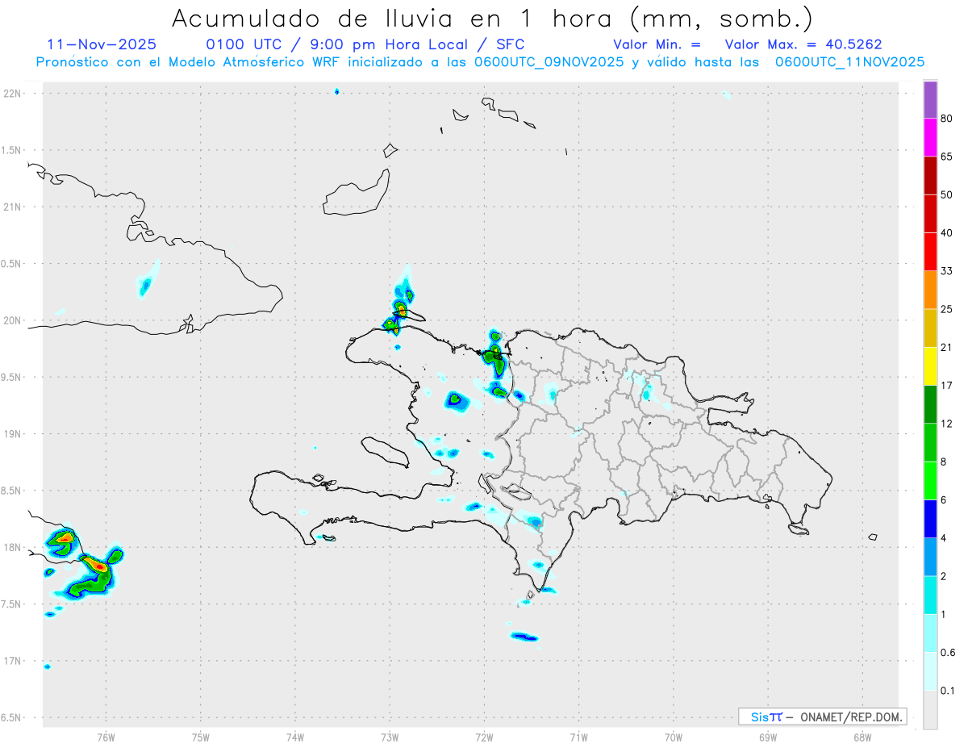
Task: Choose the bright red swatch between 33 and 40
Action: tap(930, 252)
